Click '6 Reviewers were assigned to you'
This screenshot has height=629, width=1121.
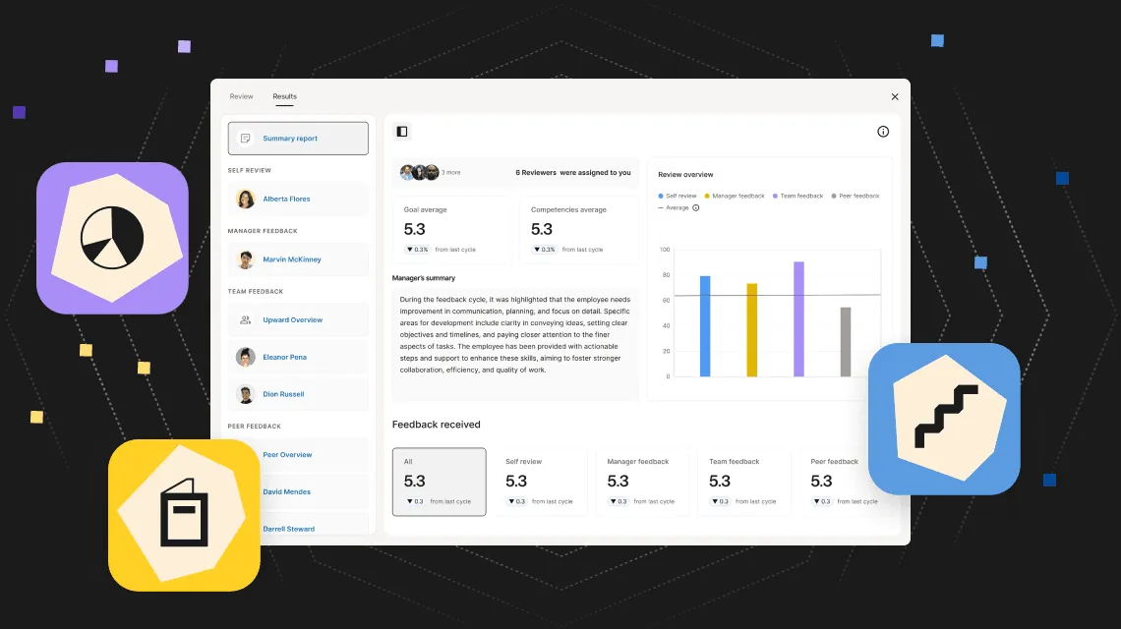[573, 172]
